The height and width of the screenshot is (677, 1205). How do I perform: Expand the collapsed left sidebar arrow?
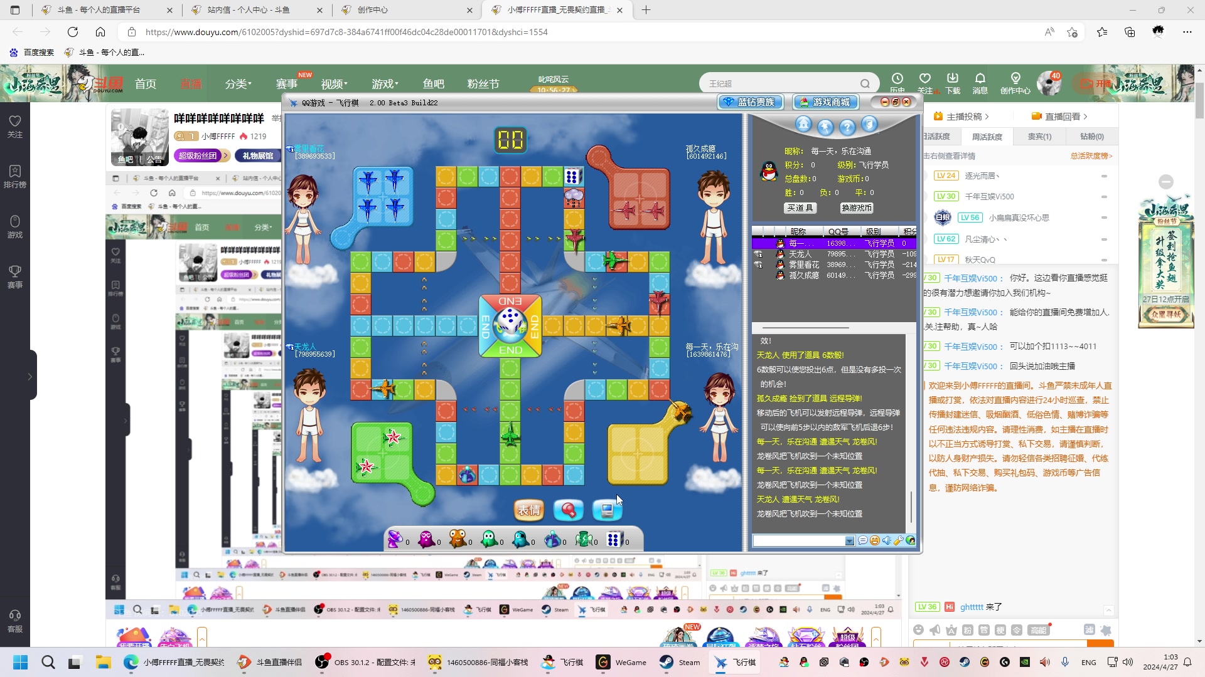coord(29,376)
